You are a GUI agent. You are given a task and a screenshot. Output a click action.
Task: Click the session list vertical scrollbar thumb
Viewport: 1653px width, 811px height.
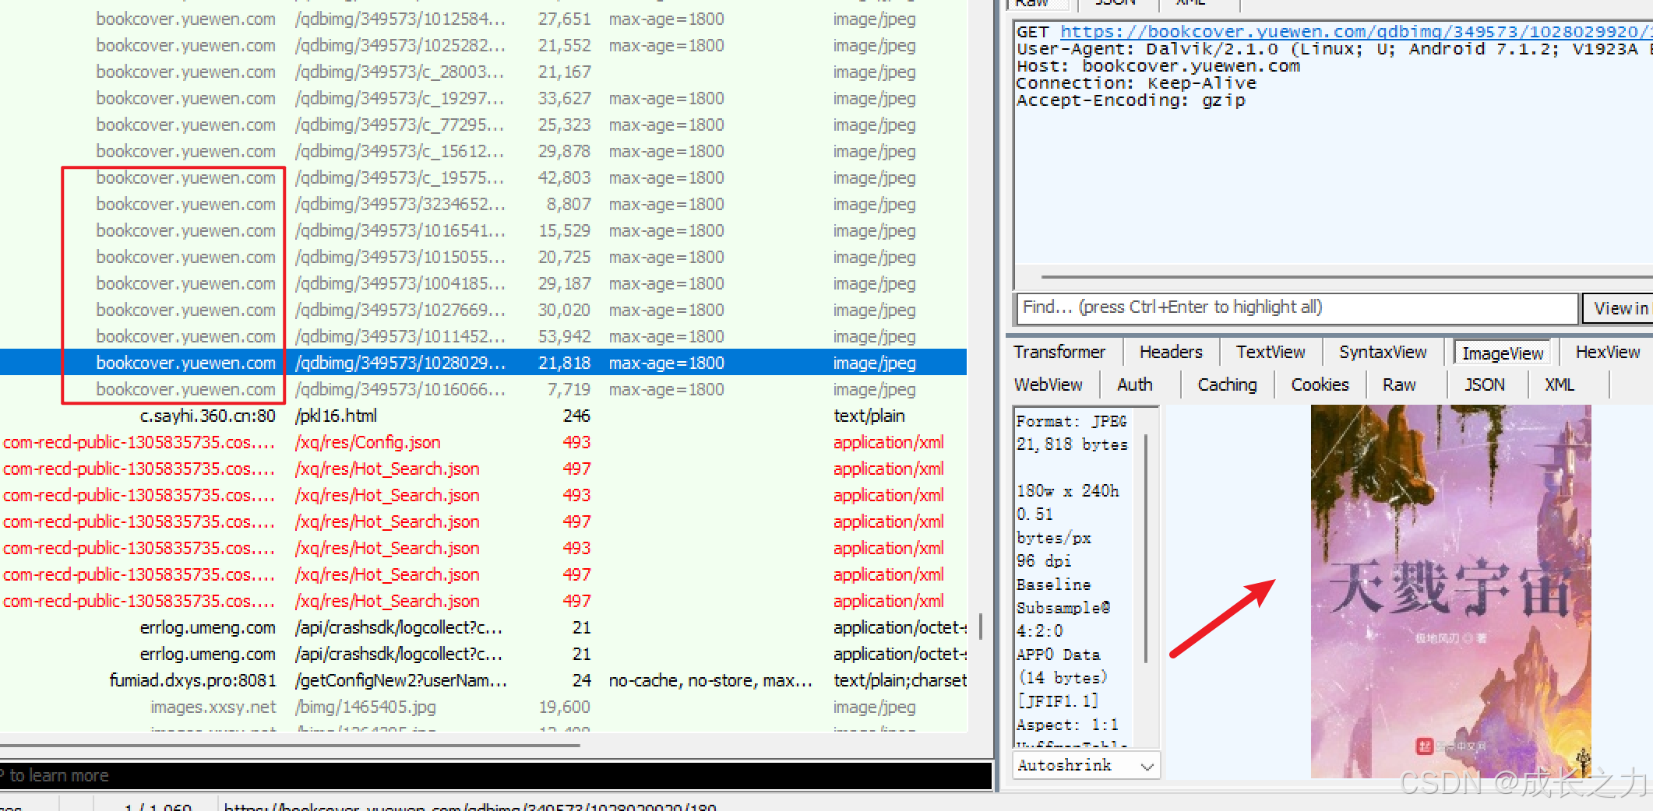980,627
